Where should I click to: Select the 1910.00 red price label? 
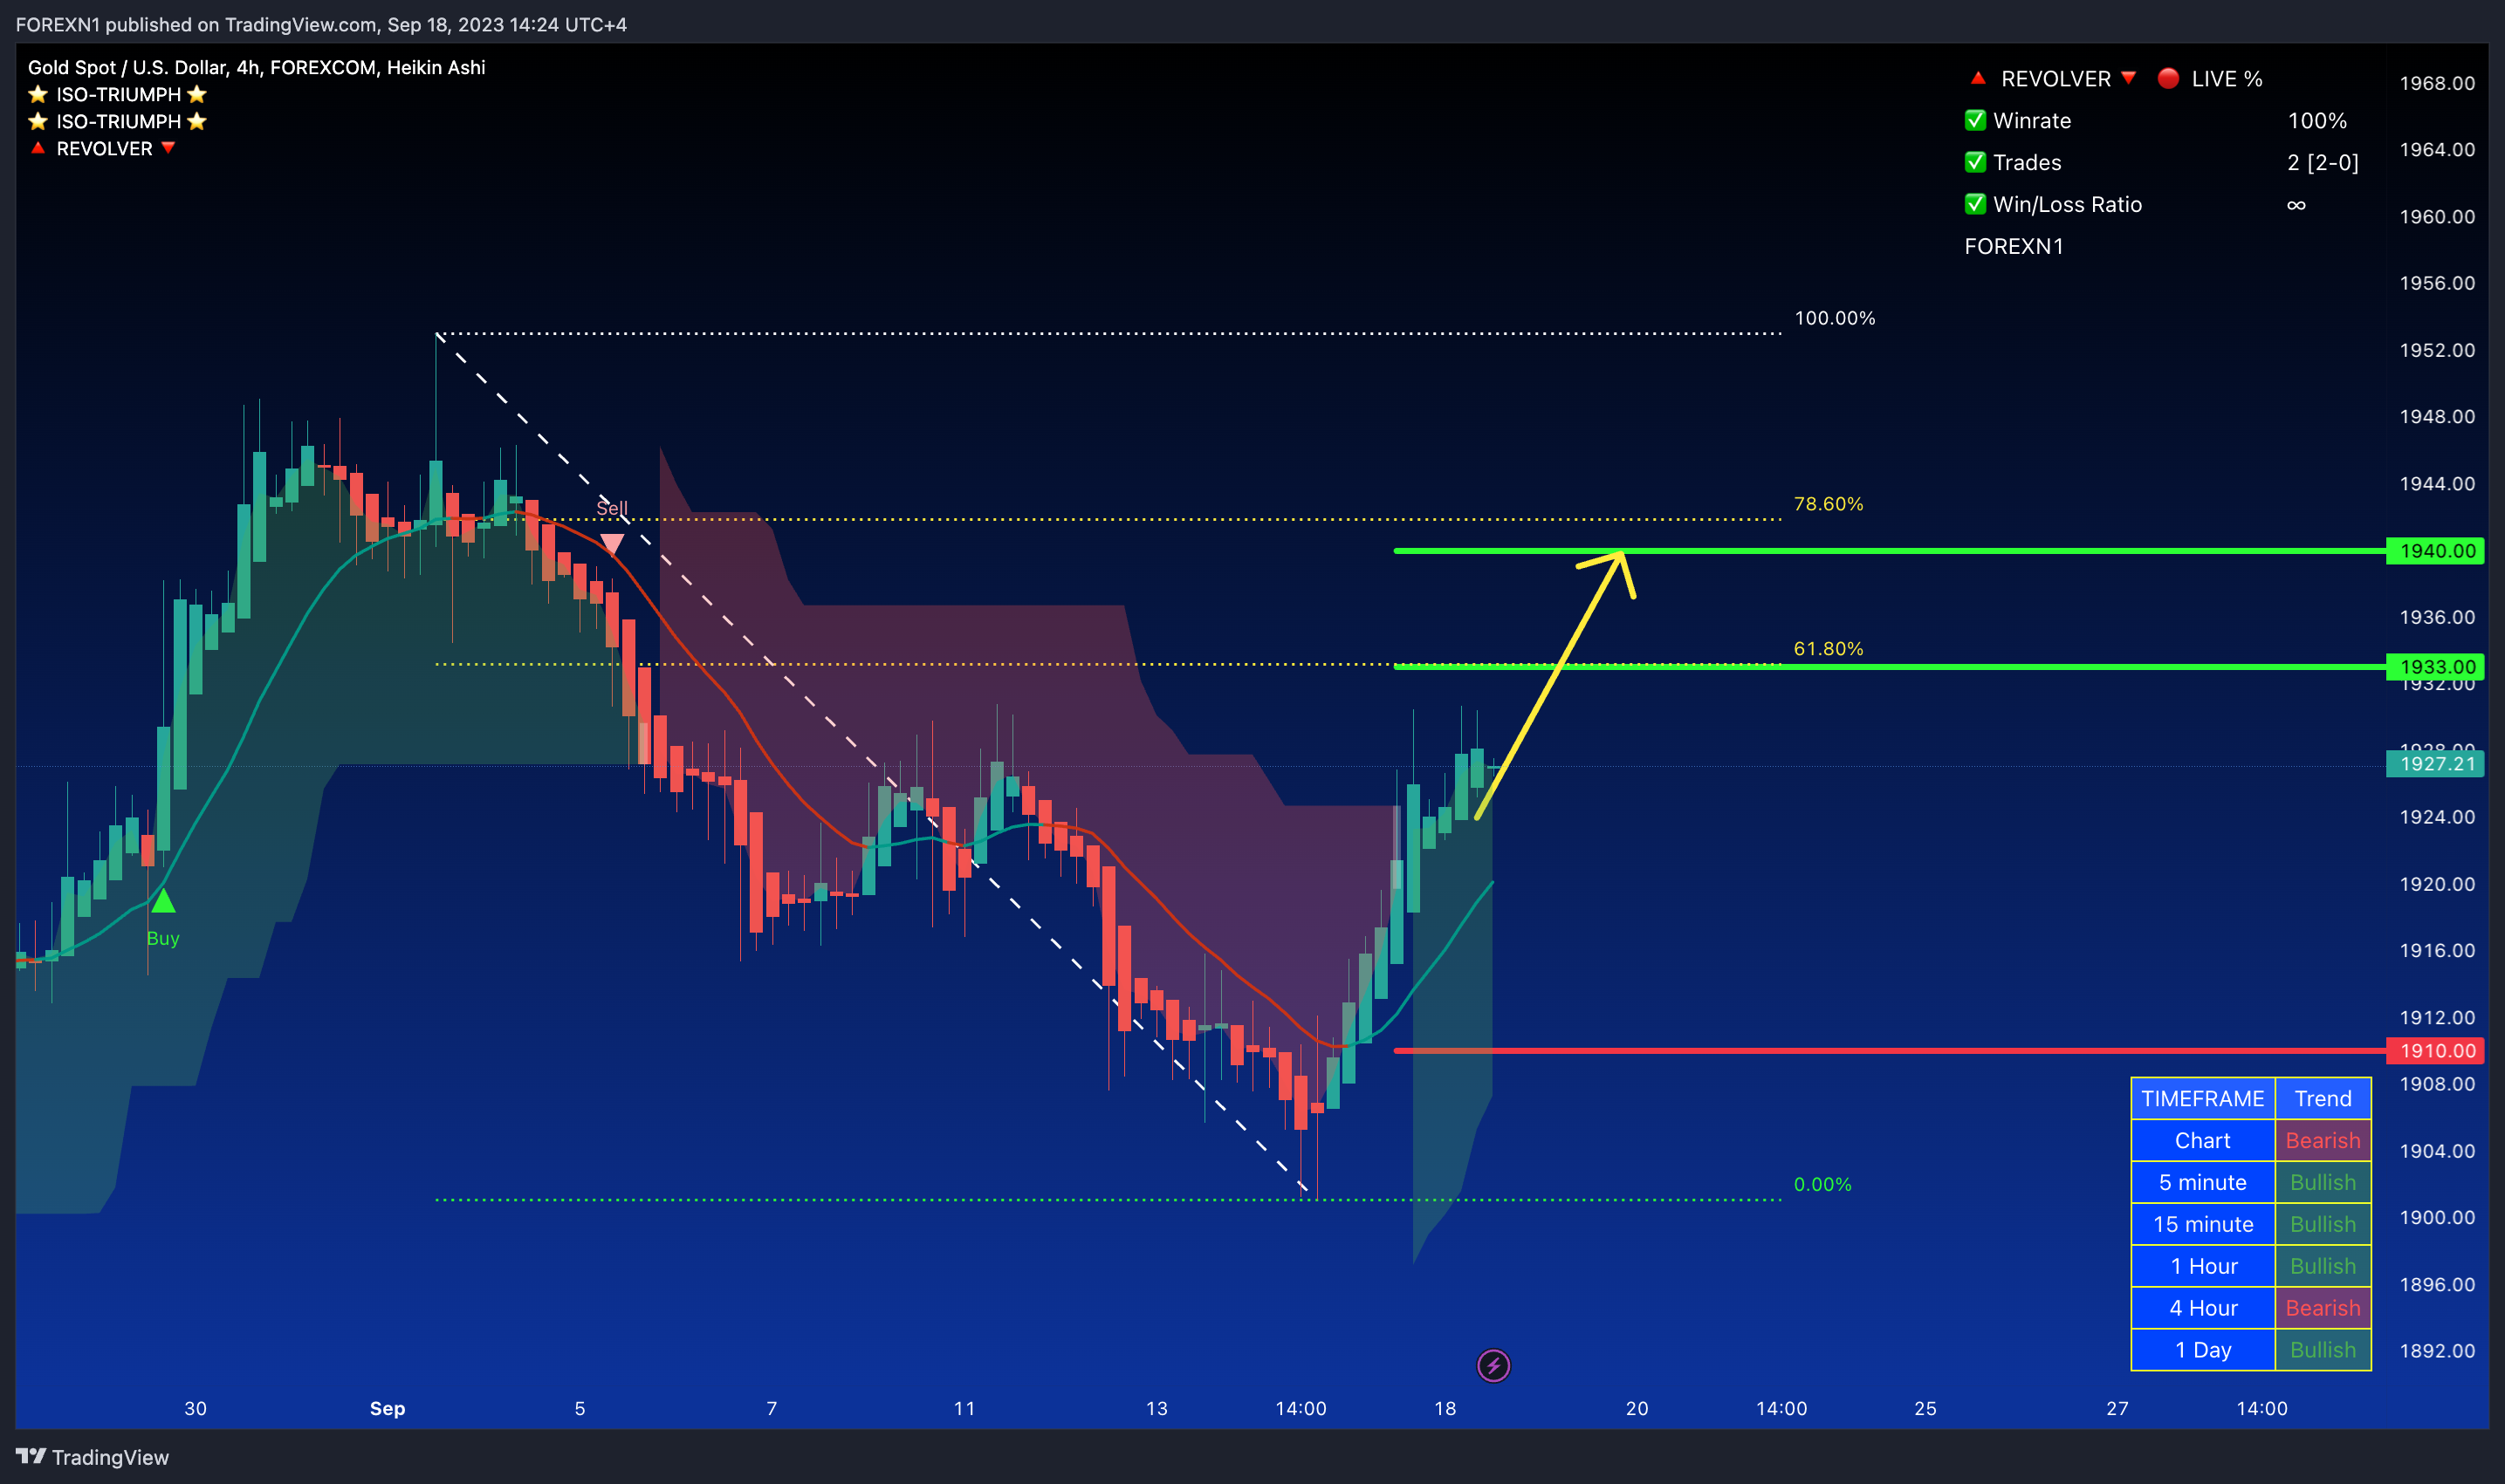[2436, 1051]
